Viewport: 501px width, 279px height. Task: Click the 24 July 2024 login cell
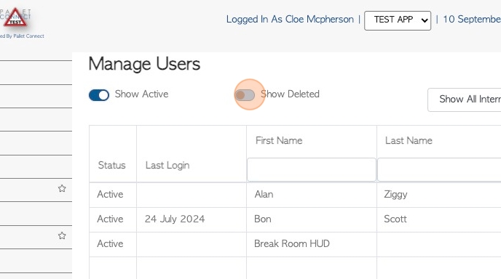pyautogui.click(x=175, y=219)
